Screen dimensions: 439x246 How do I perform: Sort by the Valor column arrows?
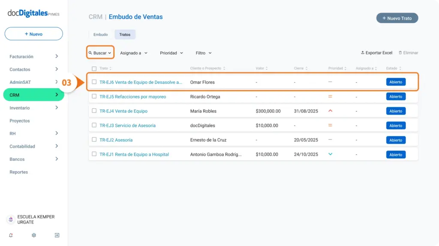267,68
